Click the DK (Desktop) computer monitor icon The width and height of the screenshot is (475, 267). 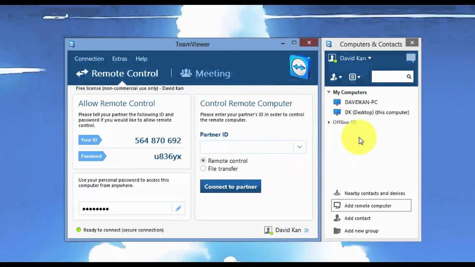point(337,112)
